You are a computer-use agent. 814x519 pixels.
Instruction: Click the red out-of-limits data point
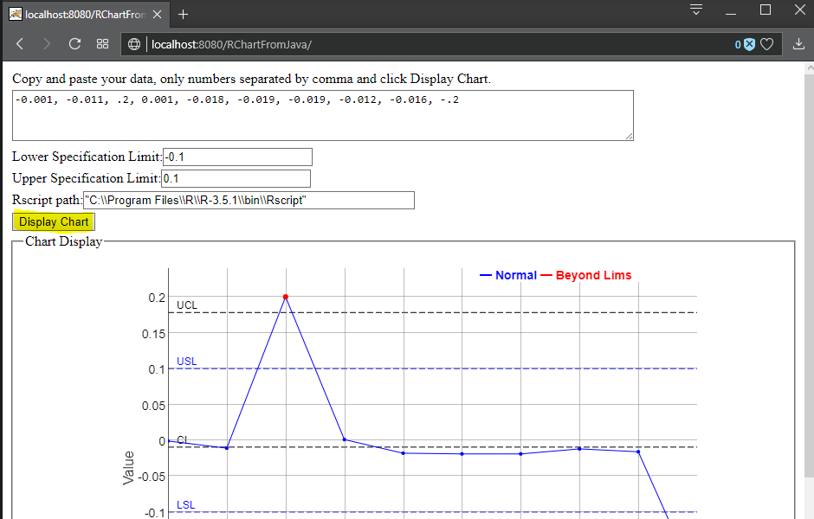click(286, 297)
